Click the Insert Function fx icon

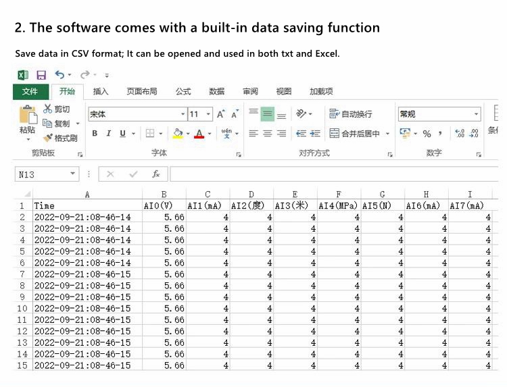155,174
